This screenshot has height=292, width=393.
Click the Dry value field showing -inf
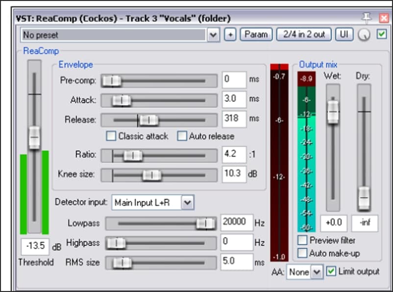tap(365, 223)
